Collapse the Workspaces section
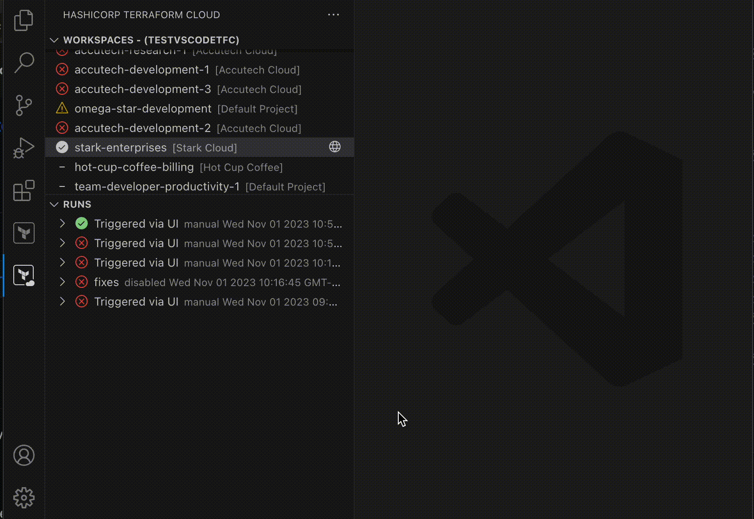 tap(54, 40)
